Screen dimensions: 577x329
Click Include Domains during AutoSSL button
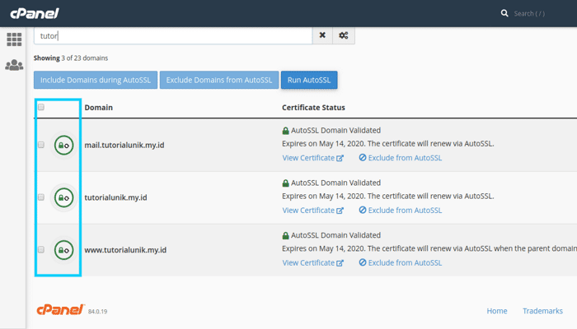[x=96, y=80]
